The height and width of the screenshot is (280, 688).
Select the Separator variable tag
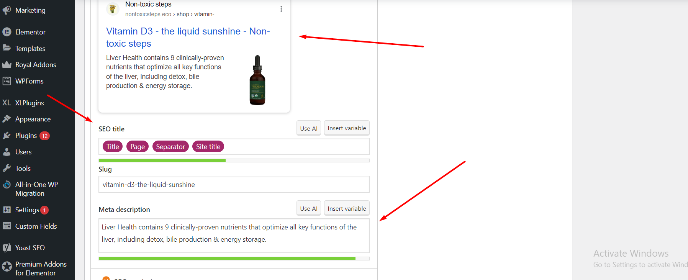coord(170,146)
